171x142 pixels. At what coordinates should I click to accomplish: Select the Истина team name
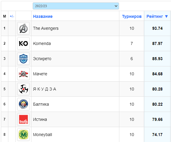[40, 119]
